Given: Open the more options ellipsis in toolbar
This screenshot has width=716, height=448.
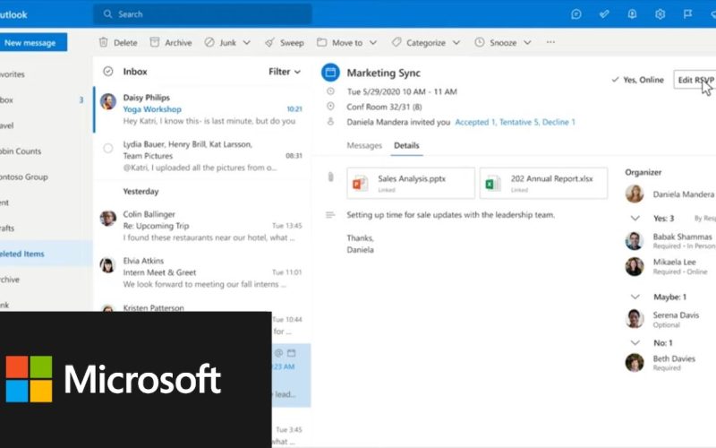Looking at the screenshot, I should point(550,42).
